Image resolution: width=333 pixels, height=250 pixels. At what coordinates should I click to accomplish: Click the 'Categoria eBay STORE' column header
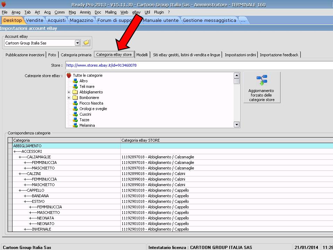pyautogui.click(x=227, y=140)
